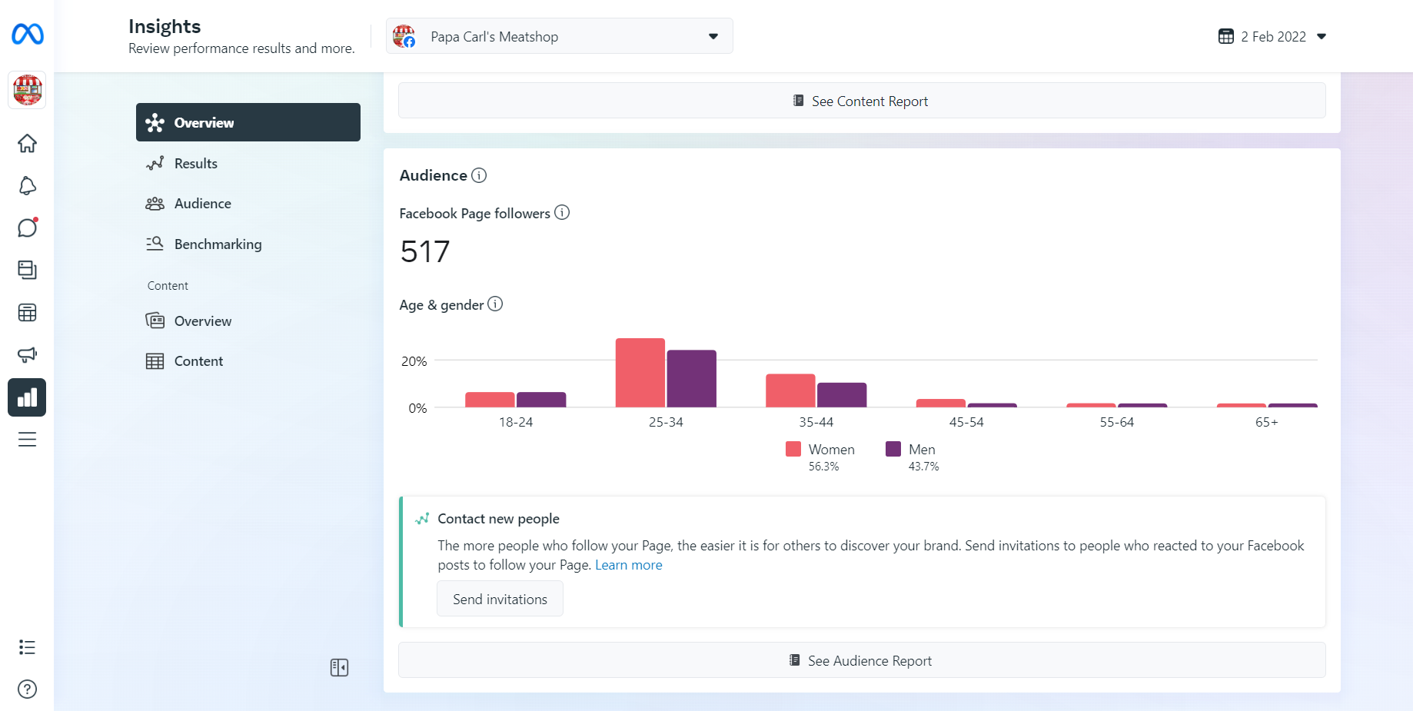
Task: Open Posts and stories icon
Action: (x=27, y=270)
